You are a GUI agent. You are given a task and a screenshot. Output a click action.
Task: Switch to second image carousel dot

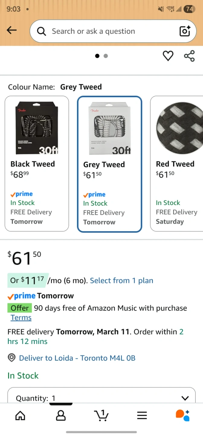pos(106,56)
